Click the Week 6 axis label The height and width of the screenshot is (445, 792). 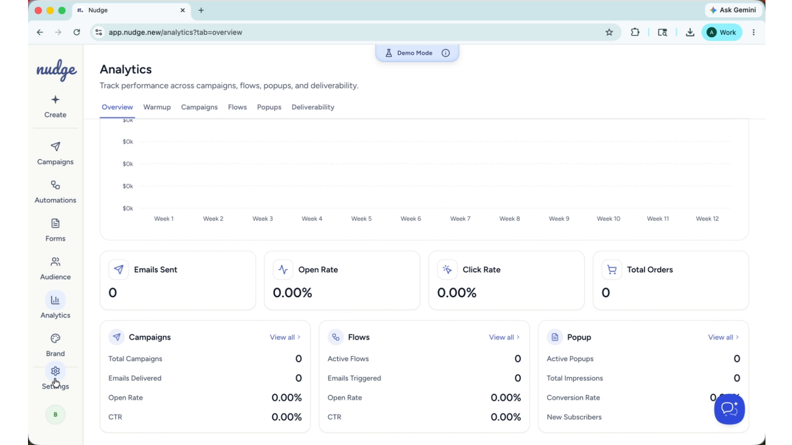411,219
